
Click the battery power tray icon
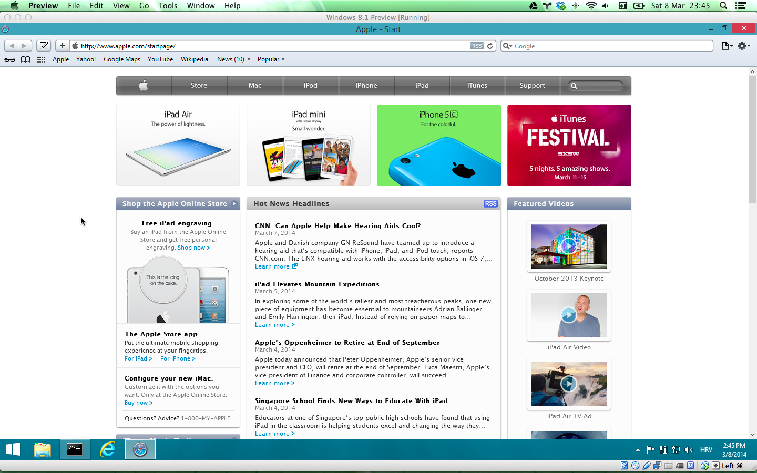tap(663, 450)
